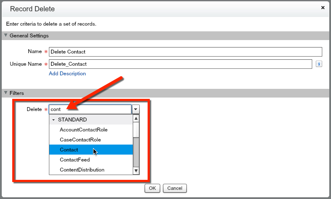331x199 pixels.
Task: Select CaseContactRole from the list
Action: 80,140
